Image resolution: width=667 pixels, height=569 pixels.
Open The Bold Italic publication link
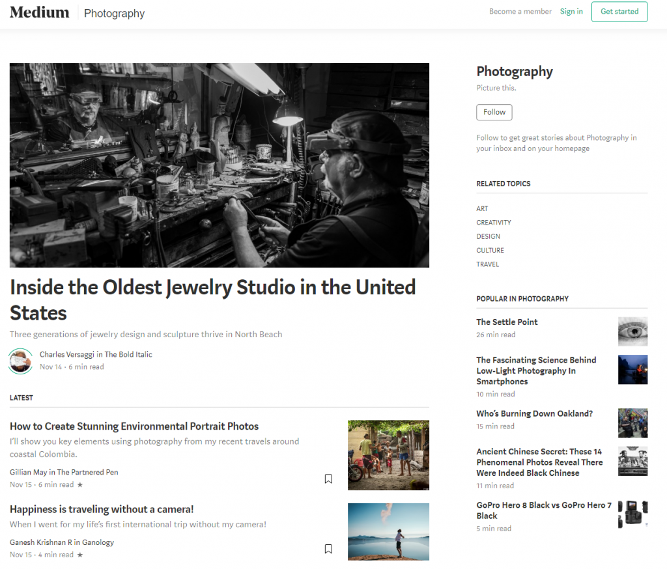coord(128,354)
